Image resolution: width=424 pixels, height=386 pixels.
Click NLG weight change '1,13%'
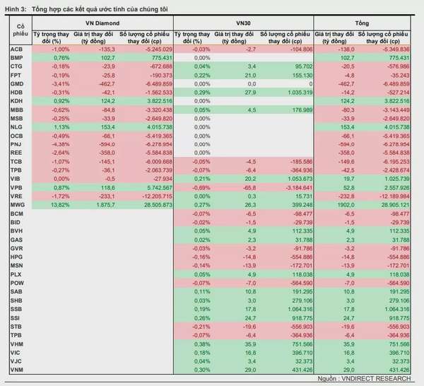(61, 127)
